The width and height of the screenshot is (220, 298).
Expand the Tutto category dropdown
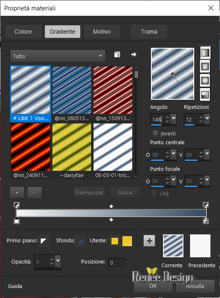pyautogui.click(x=58, y=56)
